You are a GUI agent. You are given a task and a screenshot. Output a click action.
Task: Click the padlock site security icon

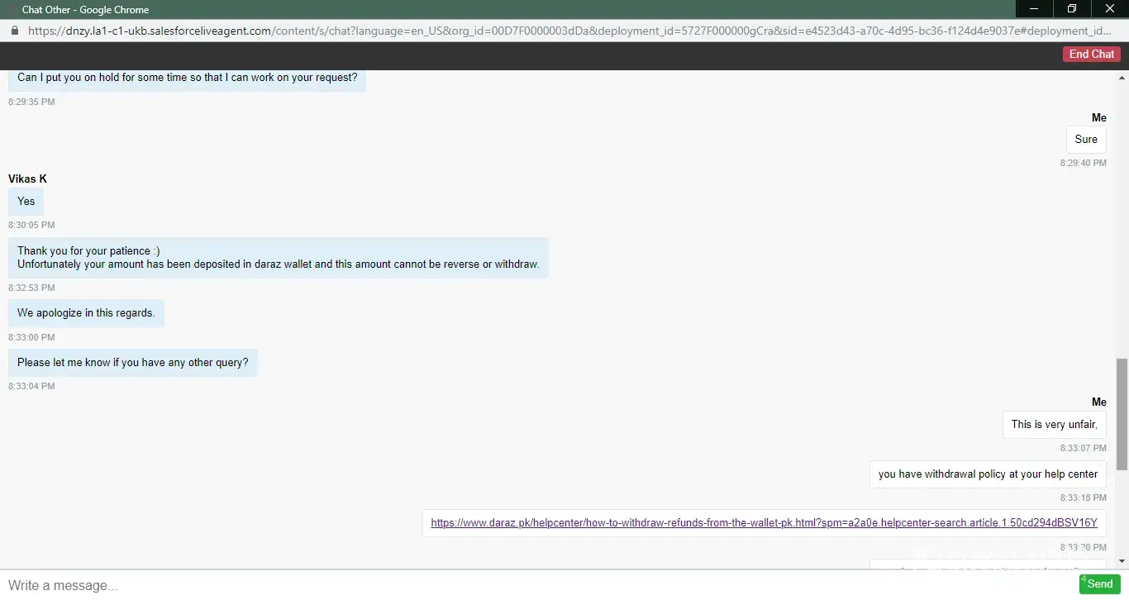[x=14, y=31]
